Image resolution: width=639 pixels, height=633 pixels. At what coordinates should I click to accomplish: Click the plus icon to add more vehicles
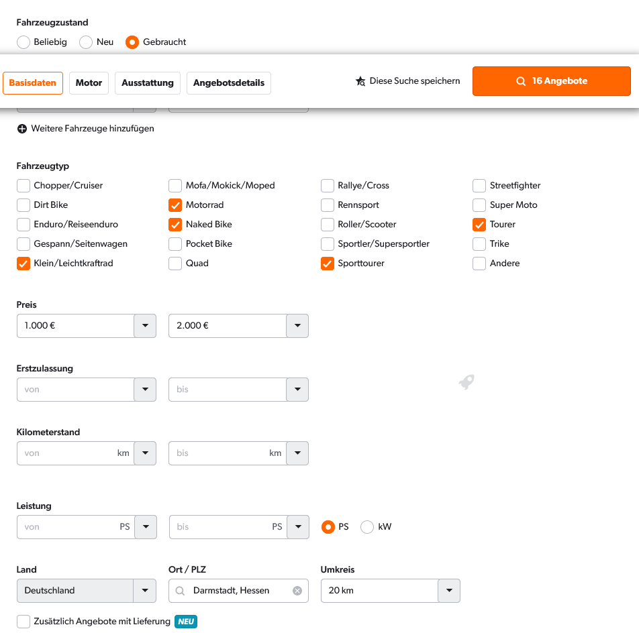[x=22, y=129]
